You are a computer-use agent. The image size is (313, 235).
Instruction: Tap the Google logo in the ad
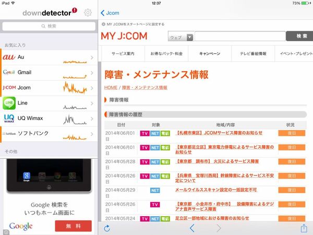click(21, 226)
